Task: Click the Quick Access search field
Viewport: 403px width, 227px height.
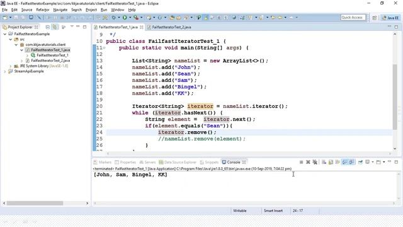Action: 353,18
